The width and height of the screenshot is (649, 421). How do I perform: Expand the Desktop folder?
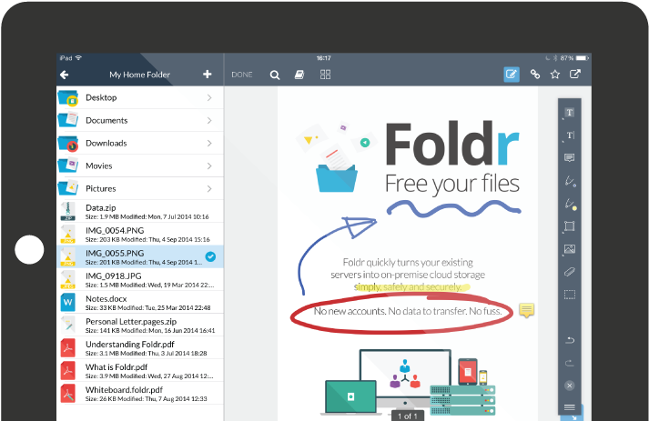click(141, 97)
